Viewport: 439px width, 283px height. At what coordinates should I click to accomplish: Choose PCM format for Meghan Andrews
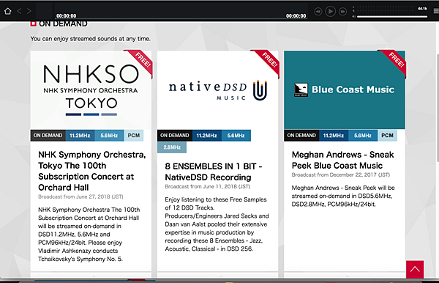387,136
